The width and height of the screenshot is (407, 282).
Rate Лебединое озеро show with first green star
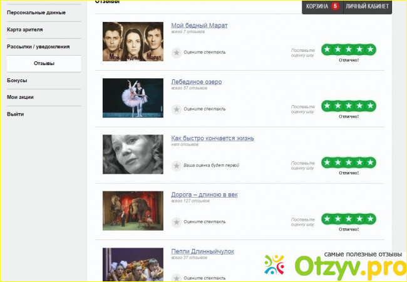[327, 106]
